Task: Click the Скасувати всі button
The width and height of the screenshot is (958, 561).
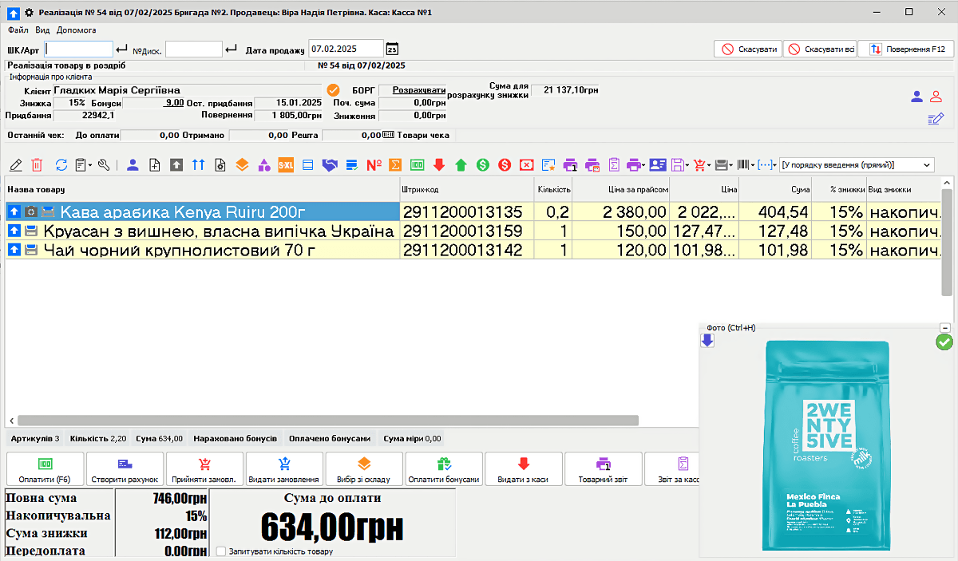Action: [x=819, y=49]
